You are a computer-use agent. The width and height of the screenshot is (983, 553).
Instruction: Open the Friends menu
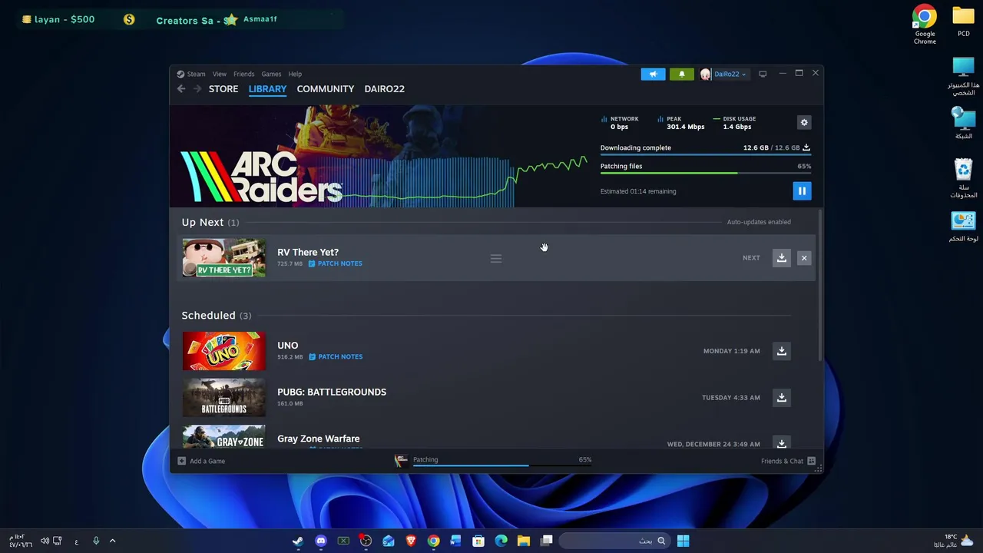coord(243,74)
